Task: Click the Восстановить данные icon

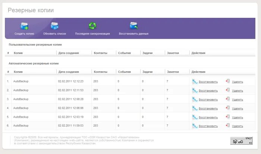Action: coord(133,26)
